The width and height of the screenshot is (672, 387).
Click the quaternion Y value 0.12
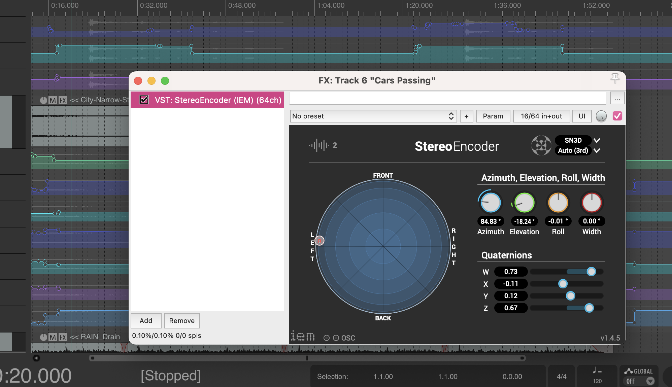click(511, 296)
